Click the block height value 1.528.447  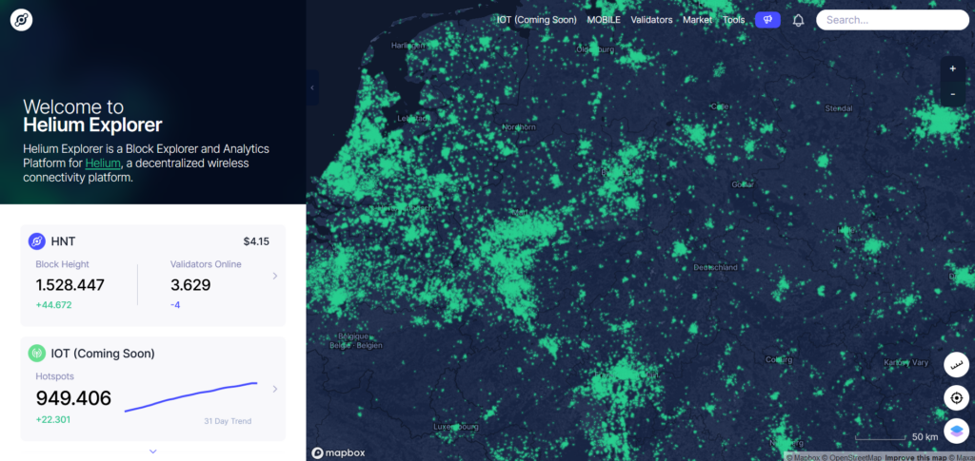pos(70,285)
